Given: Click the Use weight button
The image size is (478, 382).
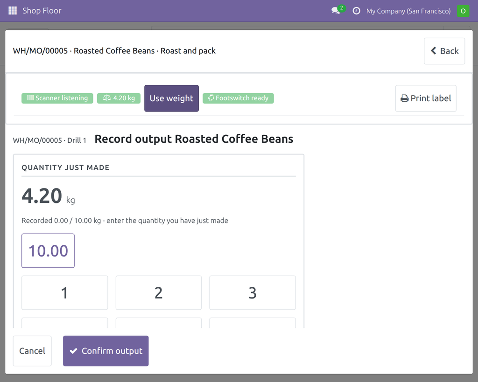Looking at the screenshot, I should coord(172,98).
